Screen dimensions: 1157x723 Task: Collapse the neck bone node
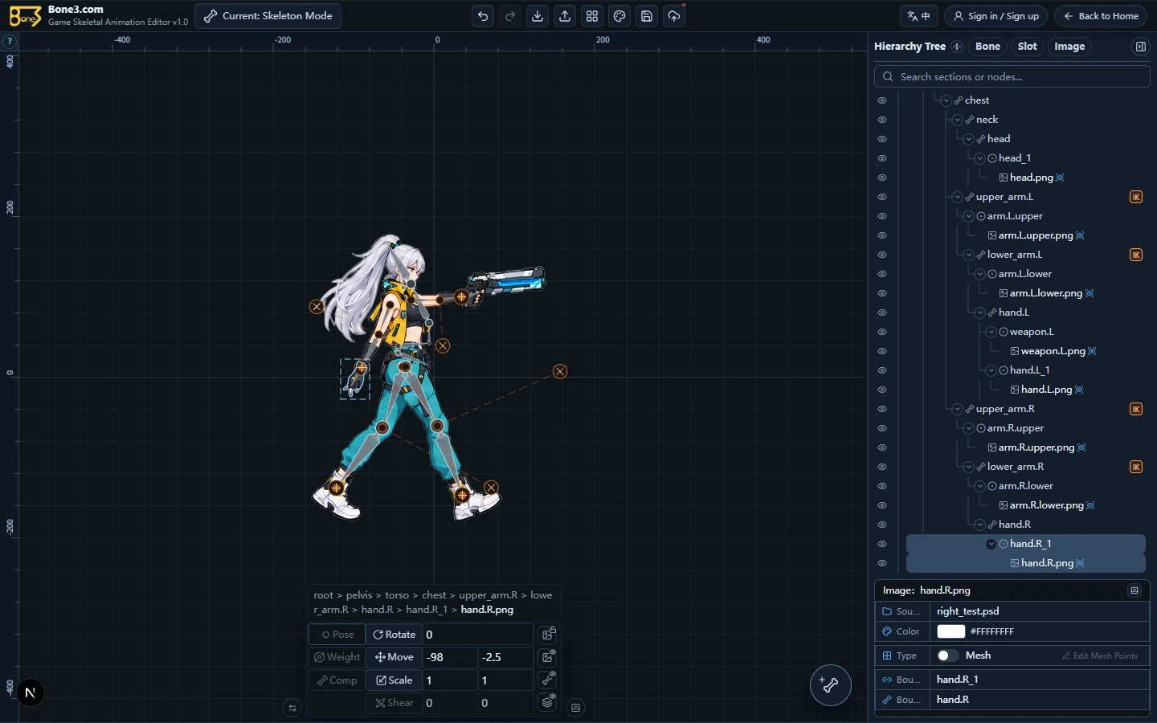[x=958, y=120]
